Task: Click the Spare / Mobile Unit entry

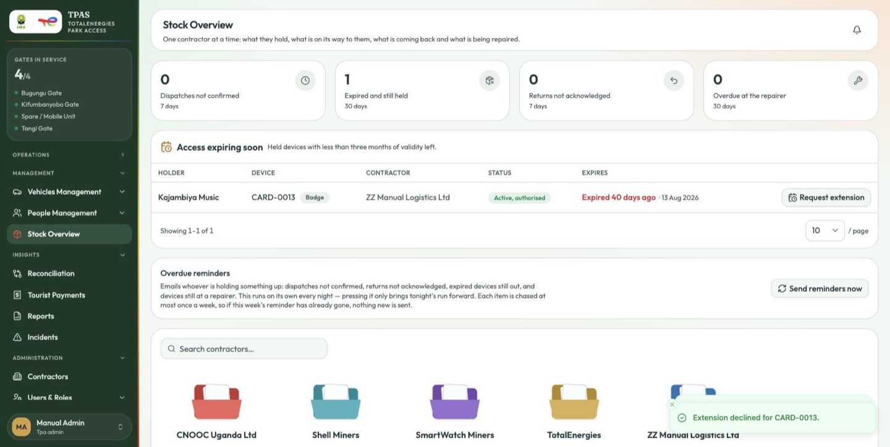Action: [x=48, y=116]
